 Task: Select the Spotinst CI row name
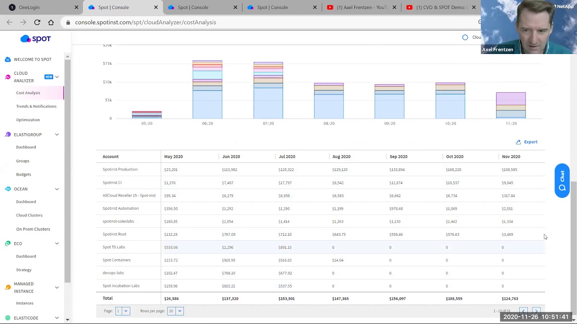pyautogui.click(x=112, y=183)
